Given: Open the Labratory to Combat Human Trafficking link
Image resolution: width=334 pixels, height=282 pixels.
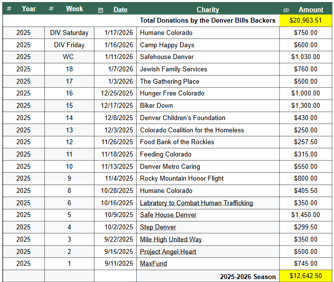Looking at the screenshot, I should click(196, 203).
